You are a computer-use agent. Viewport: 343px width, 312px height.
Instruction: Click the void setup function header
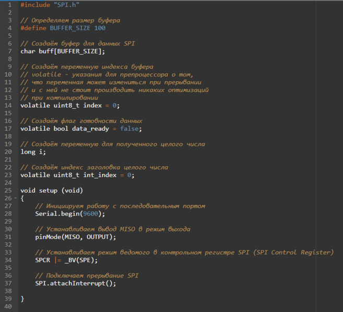pos(52,191)
